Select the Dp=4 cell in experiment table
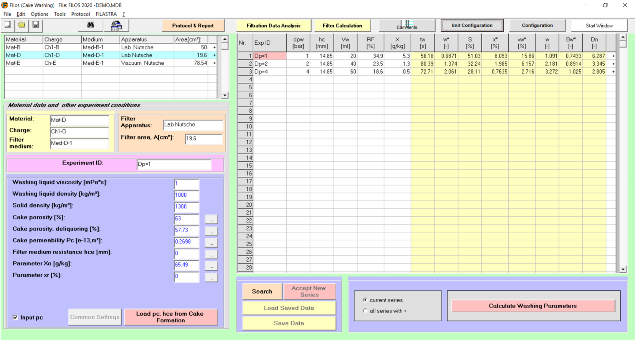Screen dimensions: 635x340 270,71
